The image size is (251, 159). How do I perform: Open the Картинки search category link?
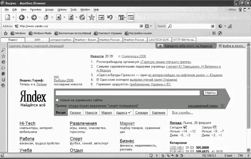pyautogui.click(x=159, y=112)
